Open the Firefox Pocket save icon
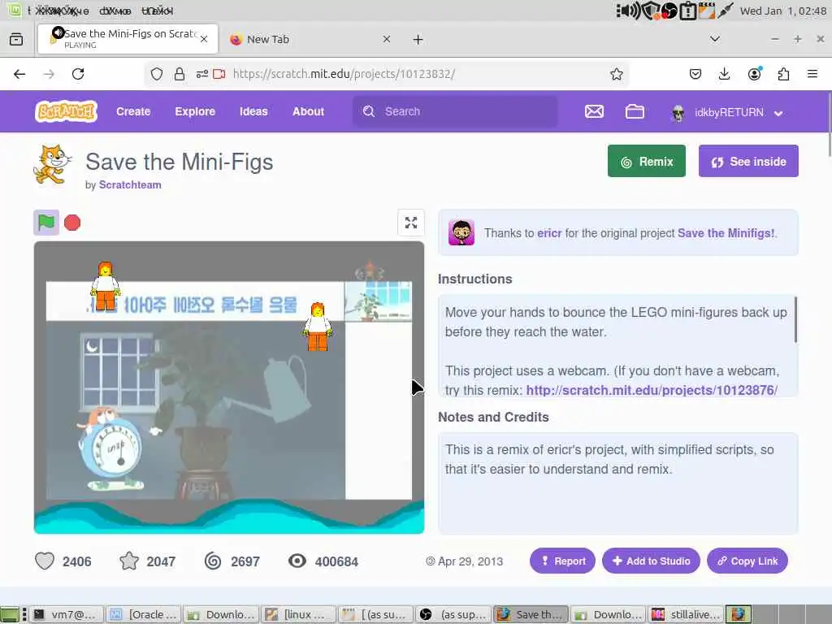The height and width of the screenshot is (624, 832). [x=695, y=74]
